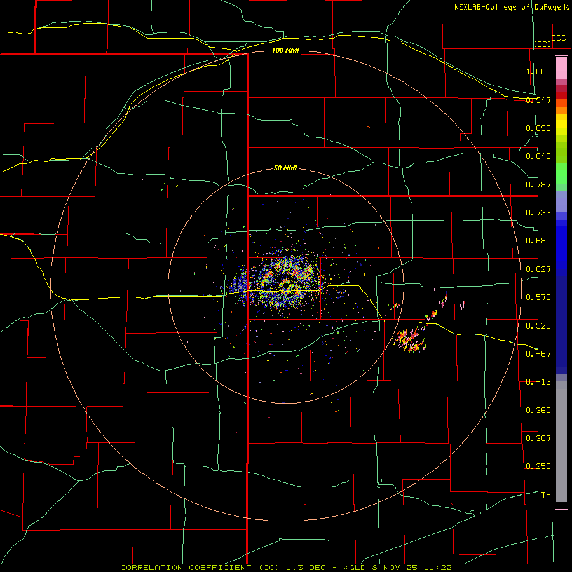Select the 0.307 scale value
The height and width of the screenshot is (572, 572).
click(538, 438)
